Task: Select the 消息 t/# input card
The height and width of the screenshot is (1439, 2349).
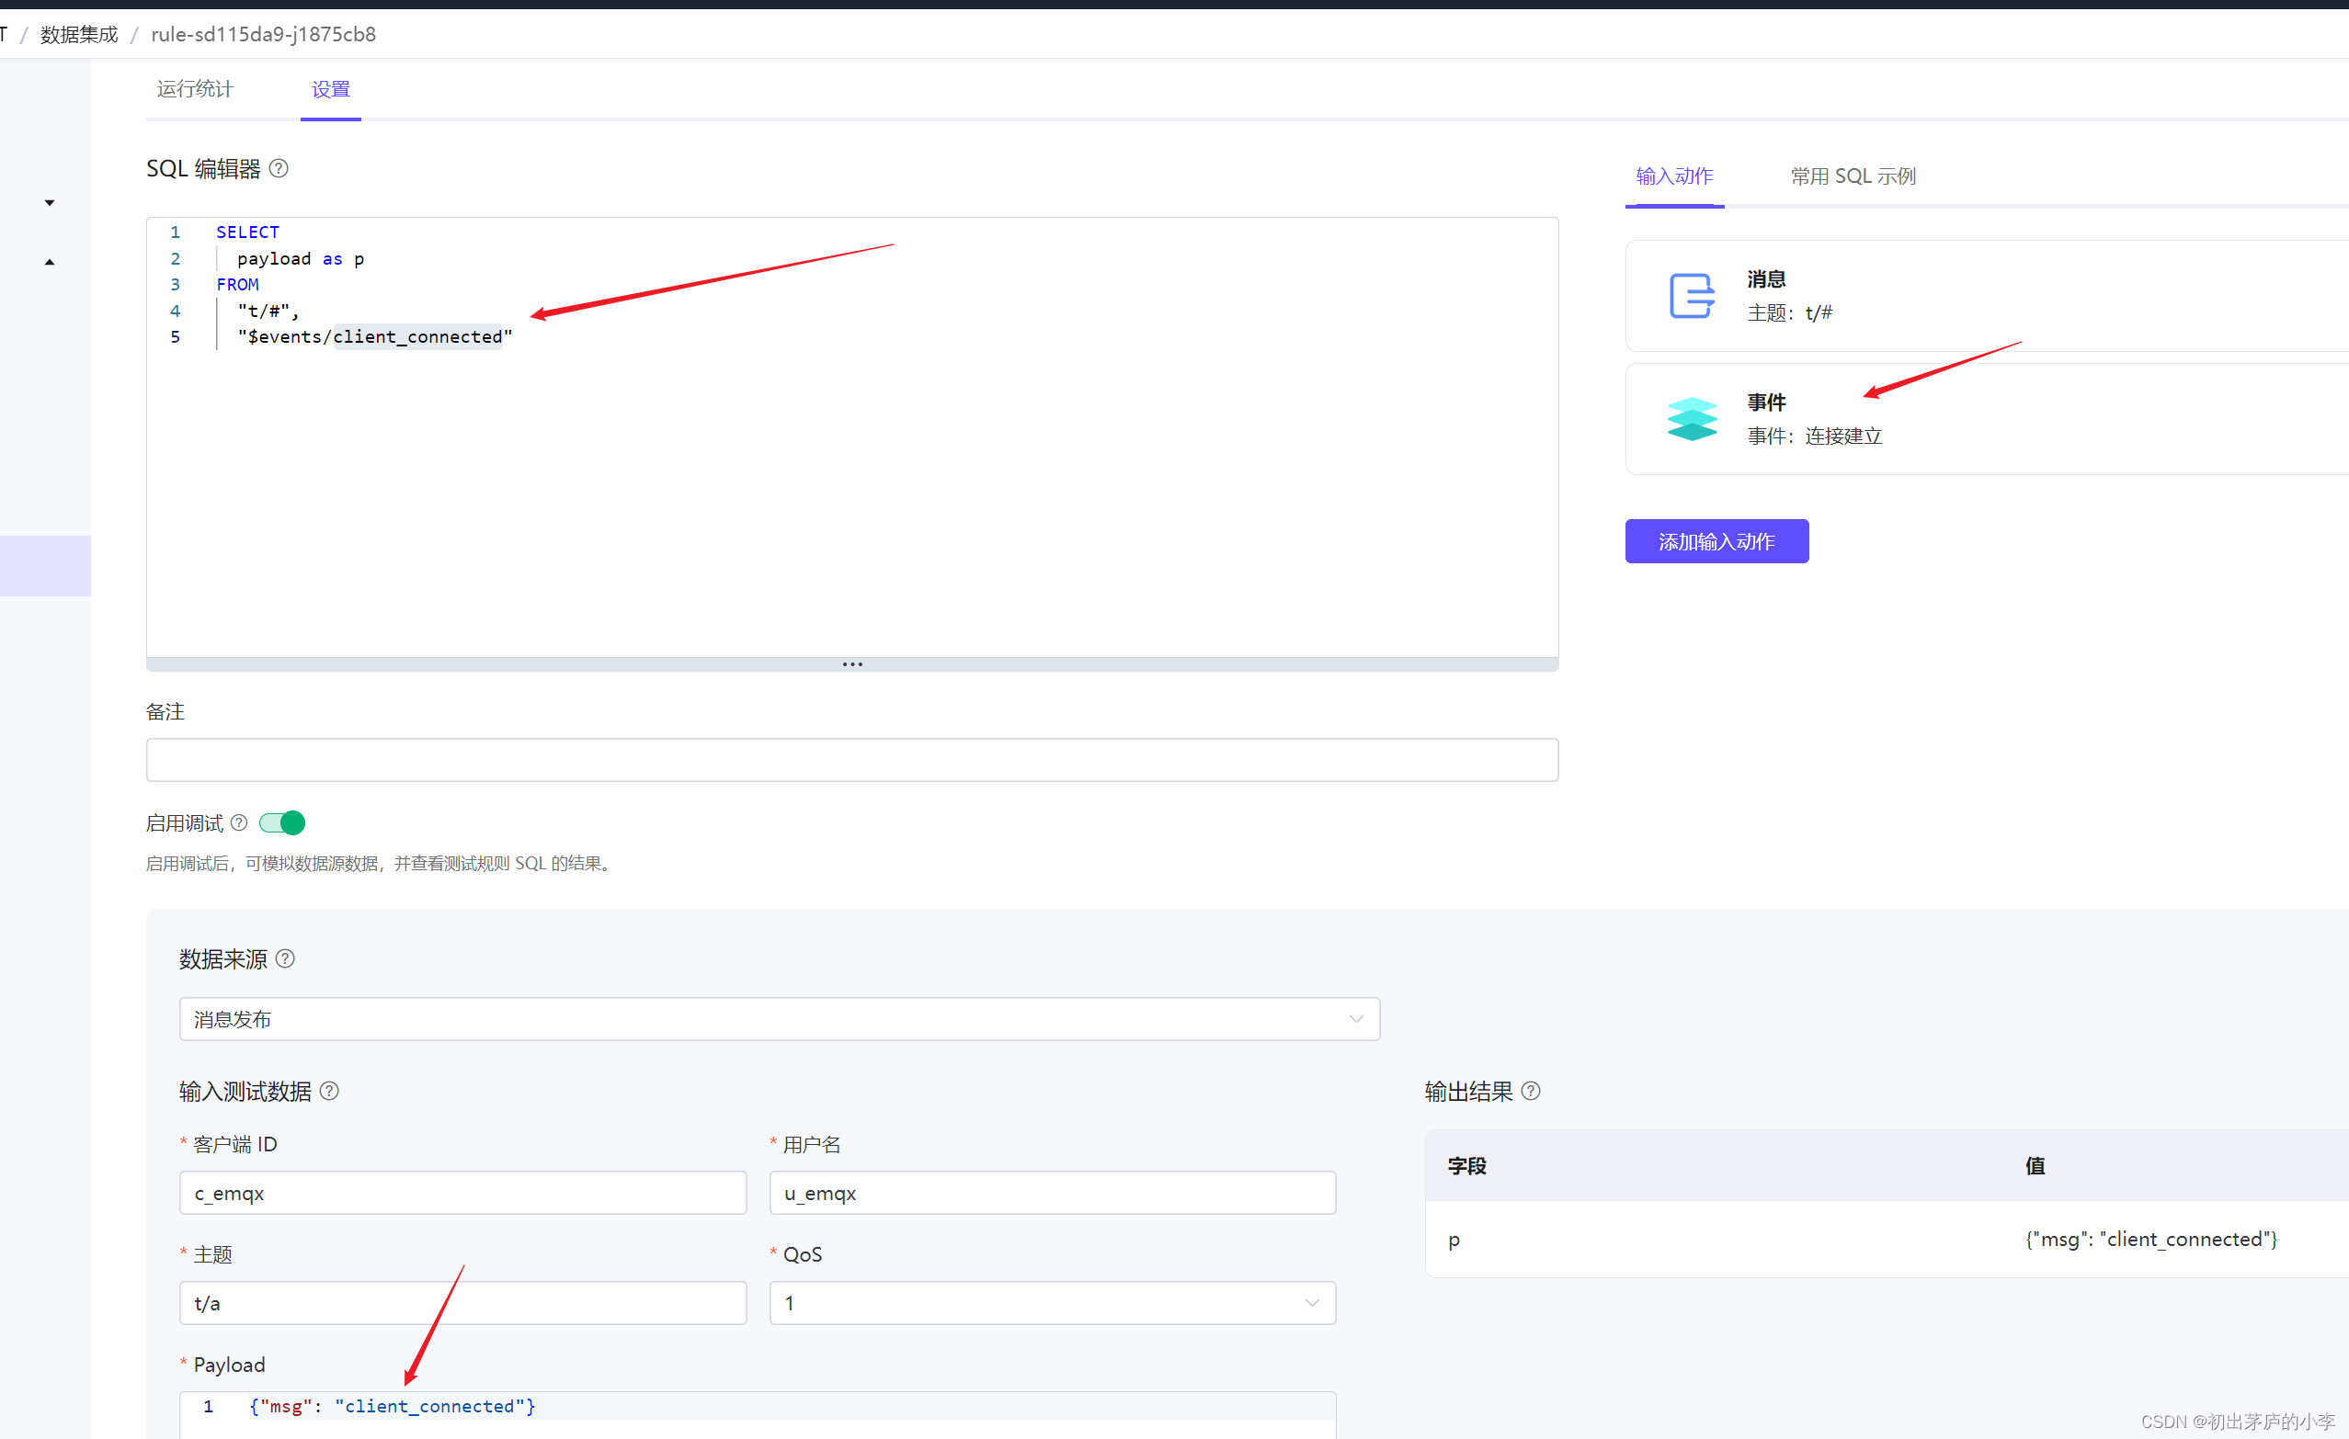Action: click(1987, 295)
